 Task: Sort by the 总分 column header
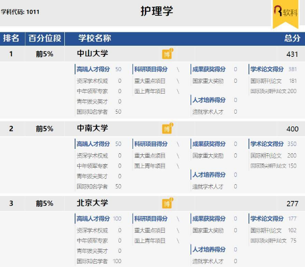(292, 38)
